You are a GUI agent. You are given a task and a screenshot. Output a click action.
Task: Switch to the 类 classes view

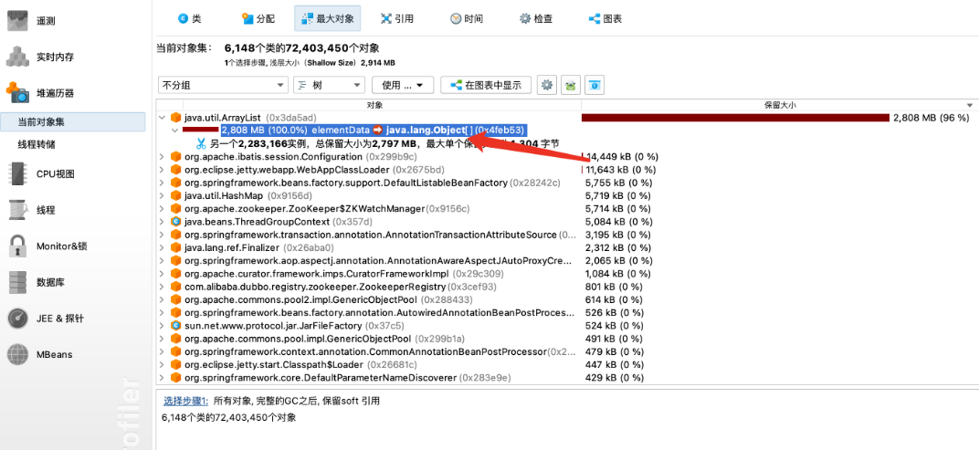(x=189, y=19)
